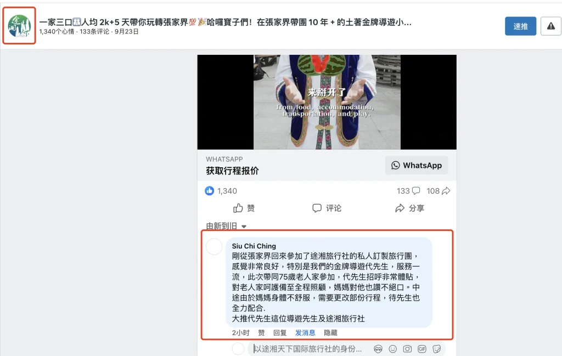Click the share arrow next to 108

coord(446,191)
